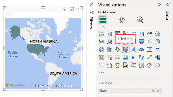This screenshot has width=173, height=97.
Task: Choose the Gauge visual
Action: tap(141, 50)
